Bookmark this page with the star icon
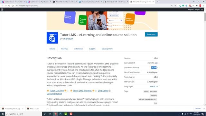The image size is (206, 116). coord(175,6)
